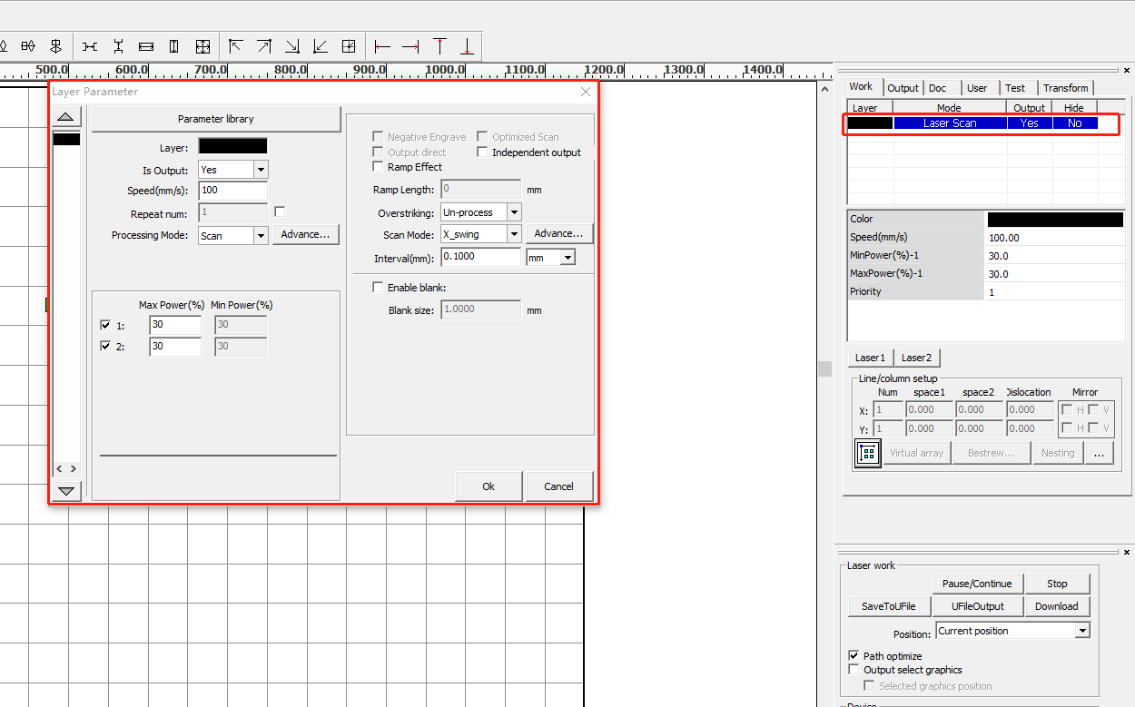
Task: Click the top-left corner arrow icon
Action: [x=236, y=46]
